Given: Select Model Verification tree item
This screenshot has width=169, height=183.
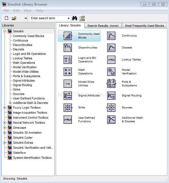Looking at the screenshot, I should (25, 67).
